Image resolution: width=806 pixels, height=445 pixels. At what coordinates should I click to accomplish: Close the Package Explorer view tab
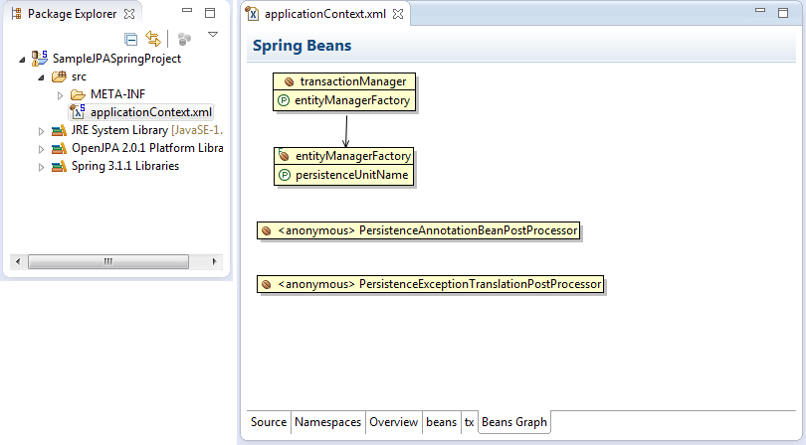click(x=129, y=14)
